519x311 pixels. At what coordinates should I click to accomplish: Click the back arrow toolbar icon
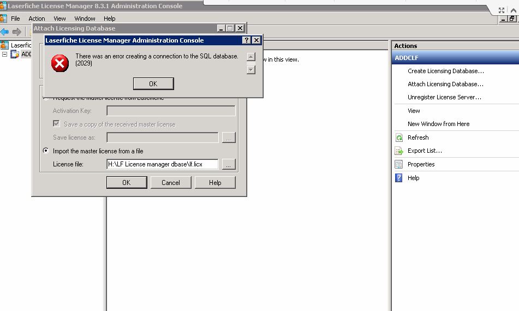4,32
